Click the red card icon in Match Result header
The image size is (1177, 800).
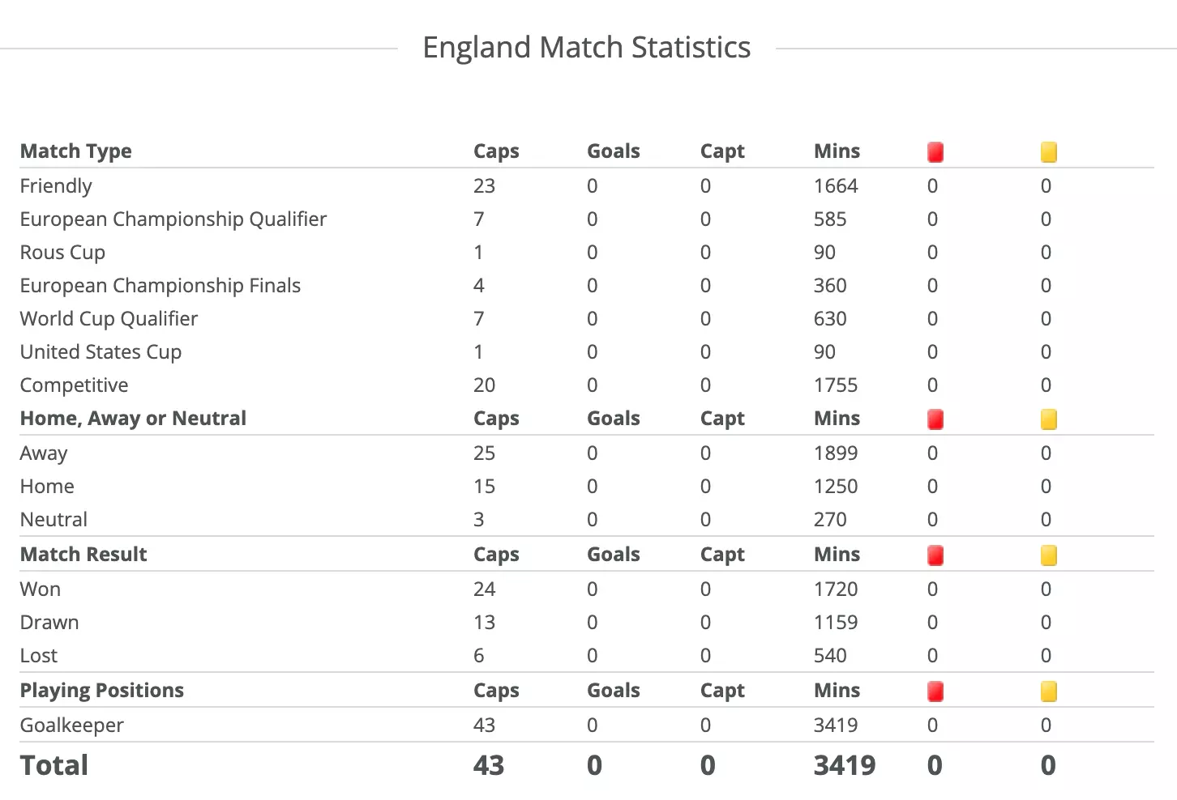935,555
